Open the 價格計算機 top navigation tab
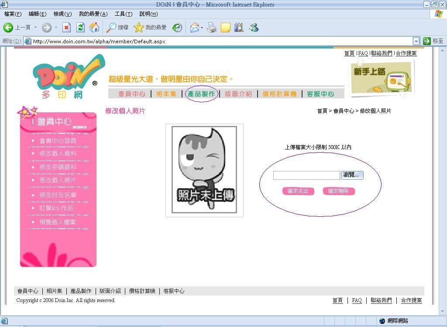The height and width of the screenshot is (327, 447). [279, 94]
